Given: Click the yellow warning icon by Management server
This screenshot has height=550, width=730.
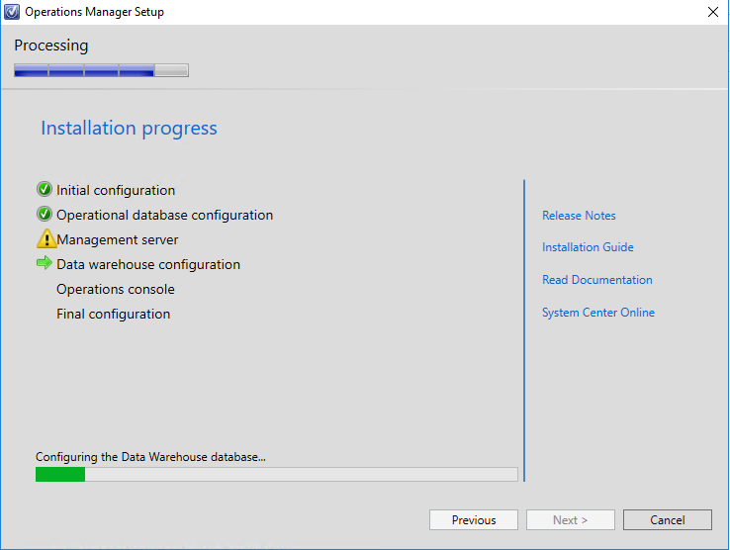Looking at the screenshot, I should pos(46,238).
